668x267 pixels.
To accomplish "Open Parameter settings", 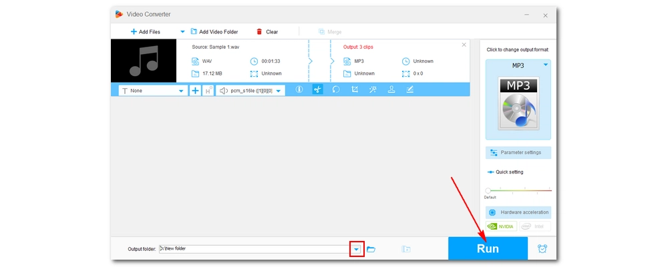I will tap(518, 152).
